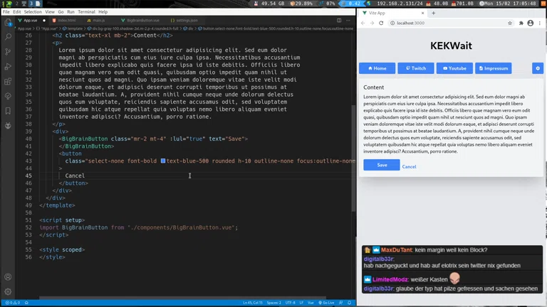Click the Twitch button on the webpage
The width and height of the screenshot is (547, 307).
tap(416, 68)
